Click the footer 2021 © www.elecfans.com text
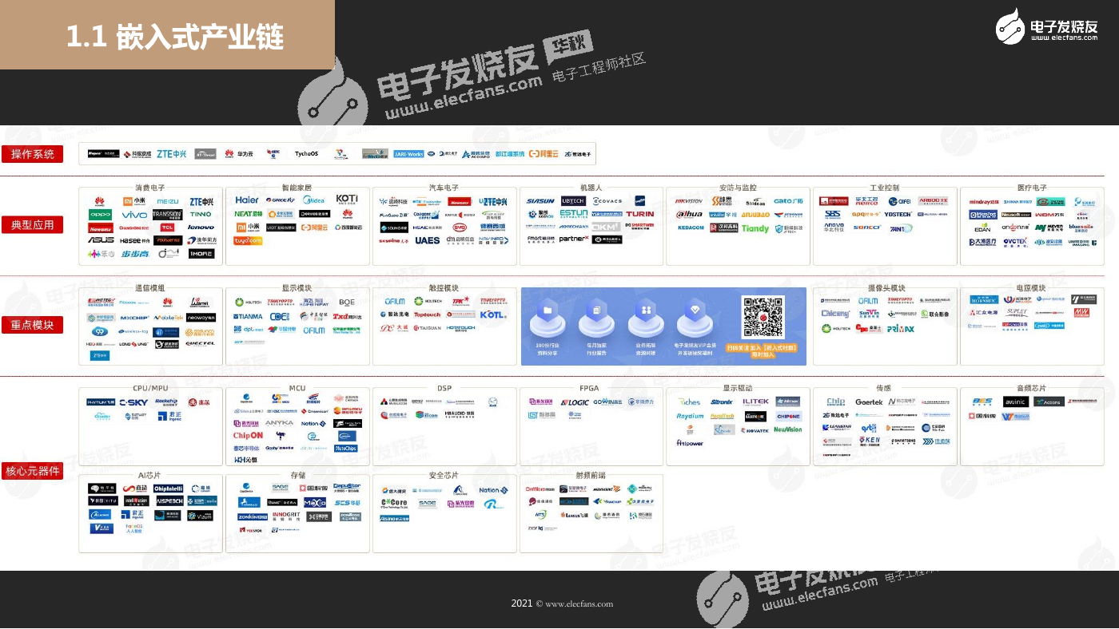The width and height of the screenshot is (1119, 629). [x=562, y=604]
